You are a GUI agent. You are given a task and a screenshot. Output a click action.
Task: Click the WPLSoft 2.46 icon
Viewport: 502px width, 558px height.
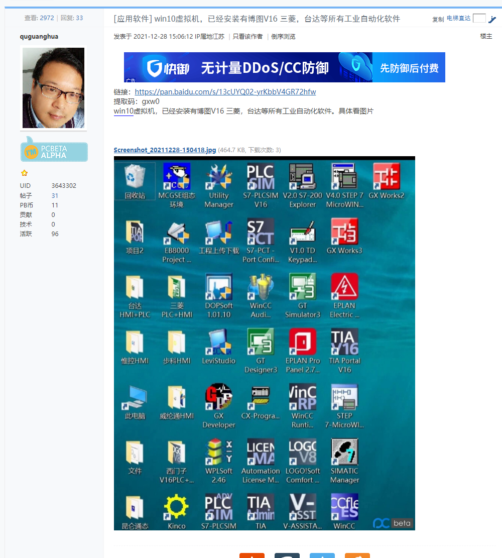pyautogui.click(x=218, y=453)
